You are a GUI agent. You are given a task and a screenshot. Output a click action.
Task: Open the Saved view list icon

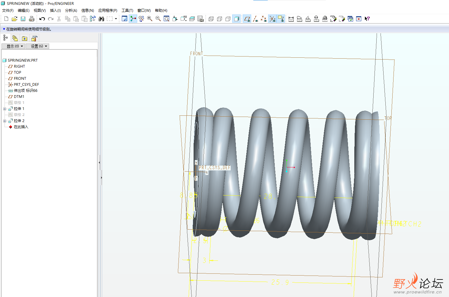(x=183, y=19)
